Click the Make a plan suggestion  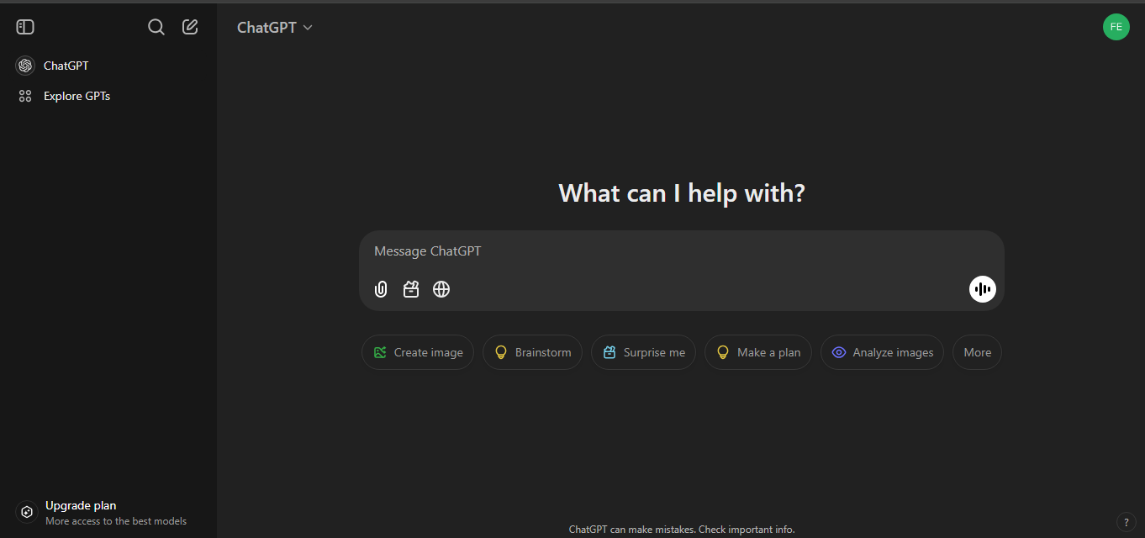click(x=758, y=352)
